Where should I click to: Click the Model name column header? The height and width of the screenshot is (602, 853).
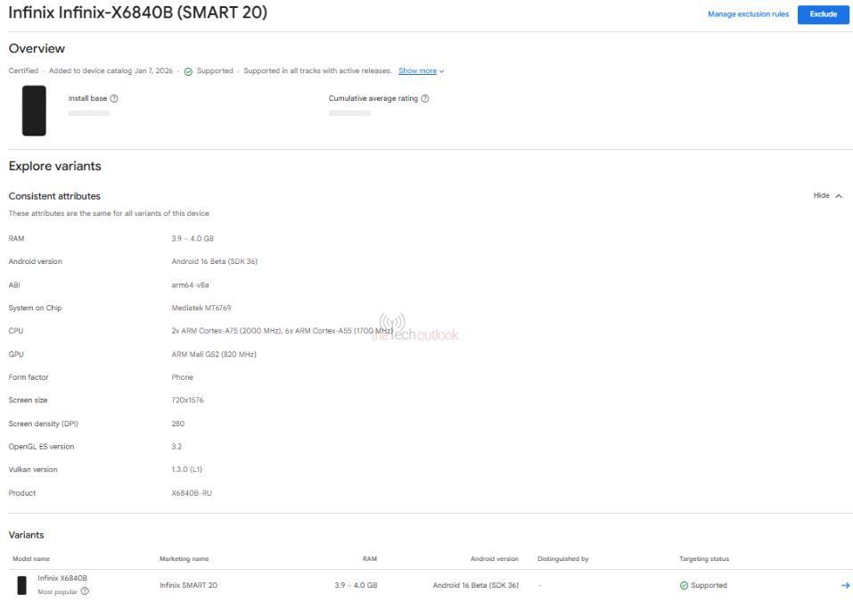(x=31, y=559)
